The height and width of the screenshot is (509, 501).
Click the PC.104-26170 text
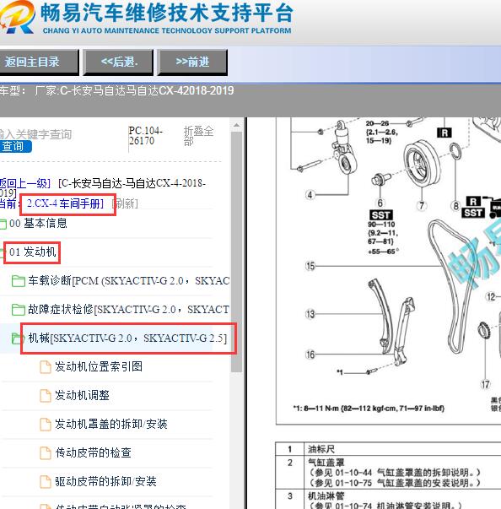click(145, 136)
